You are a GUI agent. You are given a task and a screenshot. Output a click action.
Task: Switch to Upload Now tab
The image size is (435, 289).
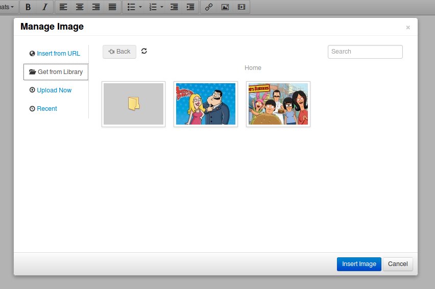tap(51, 90)
